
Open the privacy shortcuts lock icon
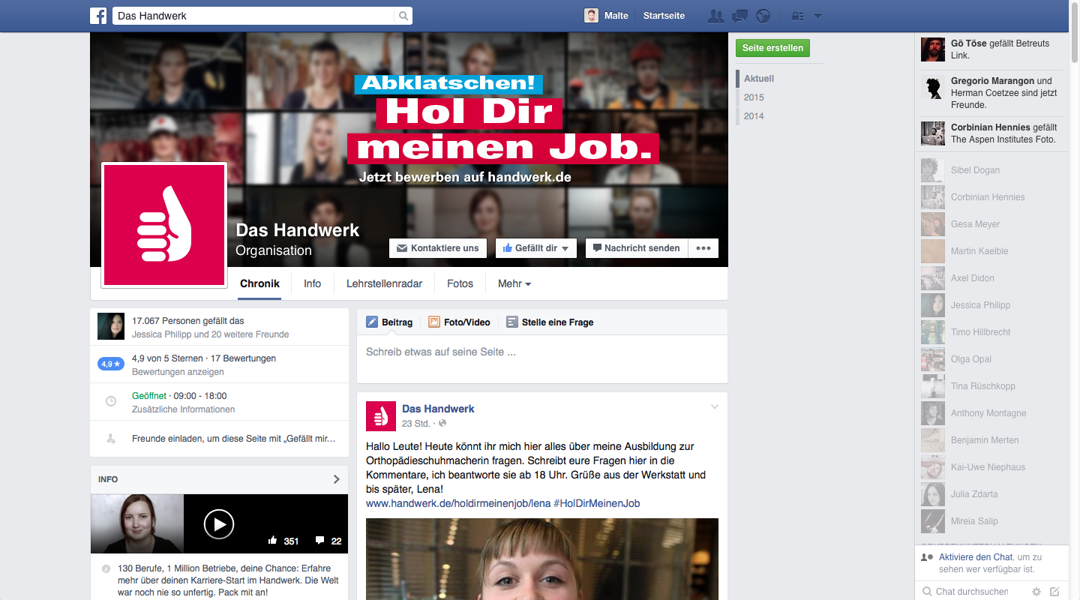[797, 16]
